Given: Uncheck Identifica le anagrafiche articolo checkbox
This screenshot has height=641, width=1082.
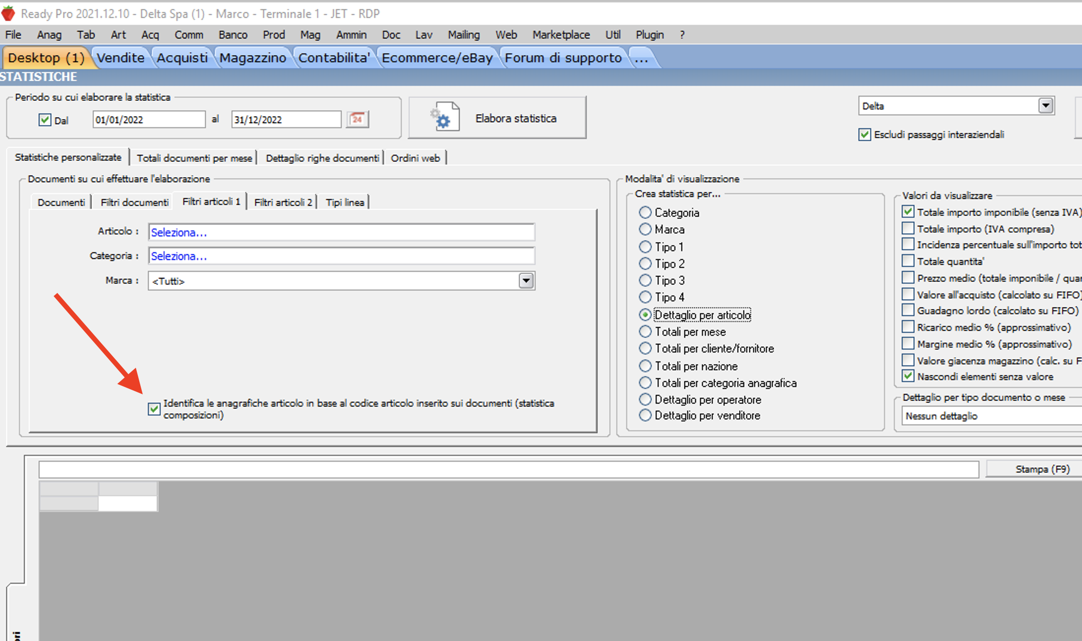Looking at the screenshot, I should (x=154, y=409).
